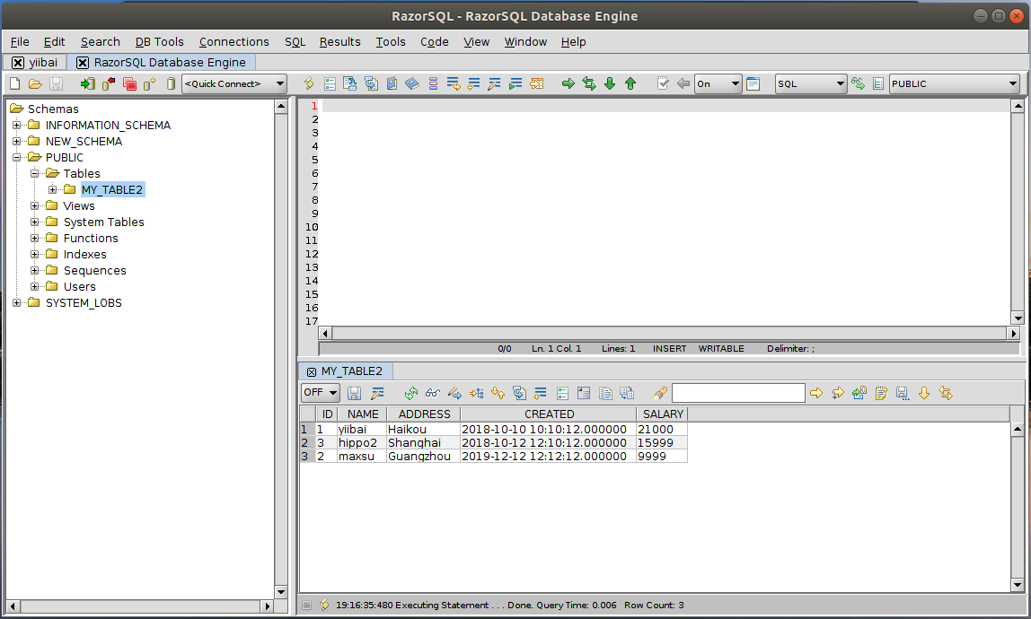Click the glasses icon in results toolbar
Screen dimensions: 1031x619
click(x=433, y=393)
